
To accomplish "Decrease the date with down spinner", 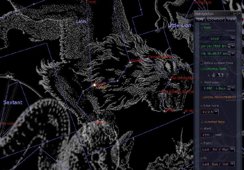I will click(229, 47).
